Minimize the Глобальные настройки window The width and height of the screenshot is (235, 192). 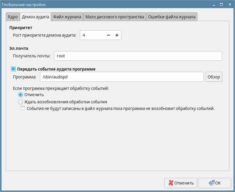(x=214, y=5)
